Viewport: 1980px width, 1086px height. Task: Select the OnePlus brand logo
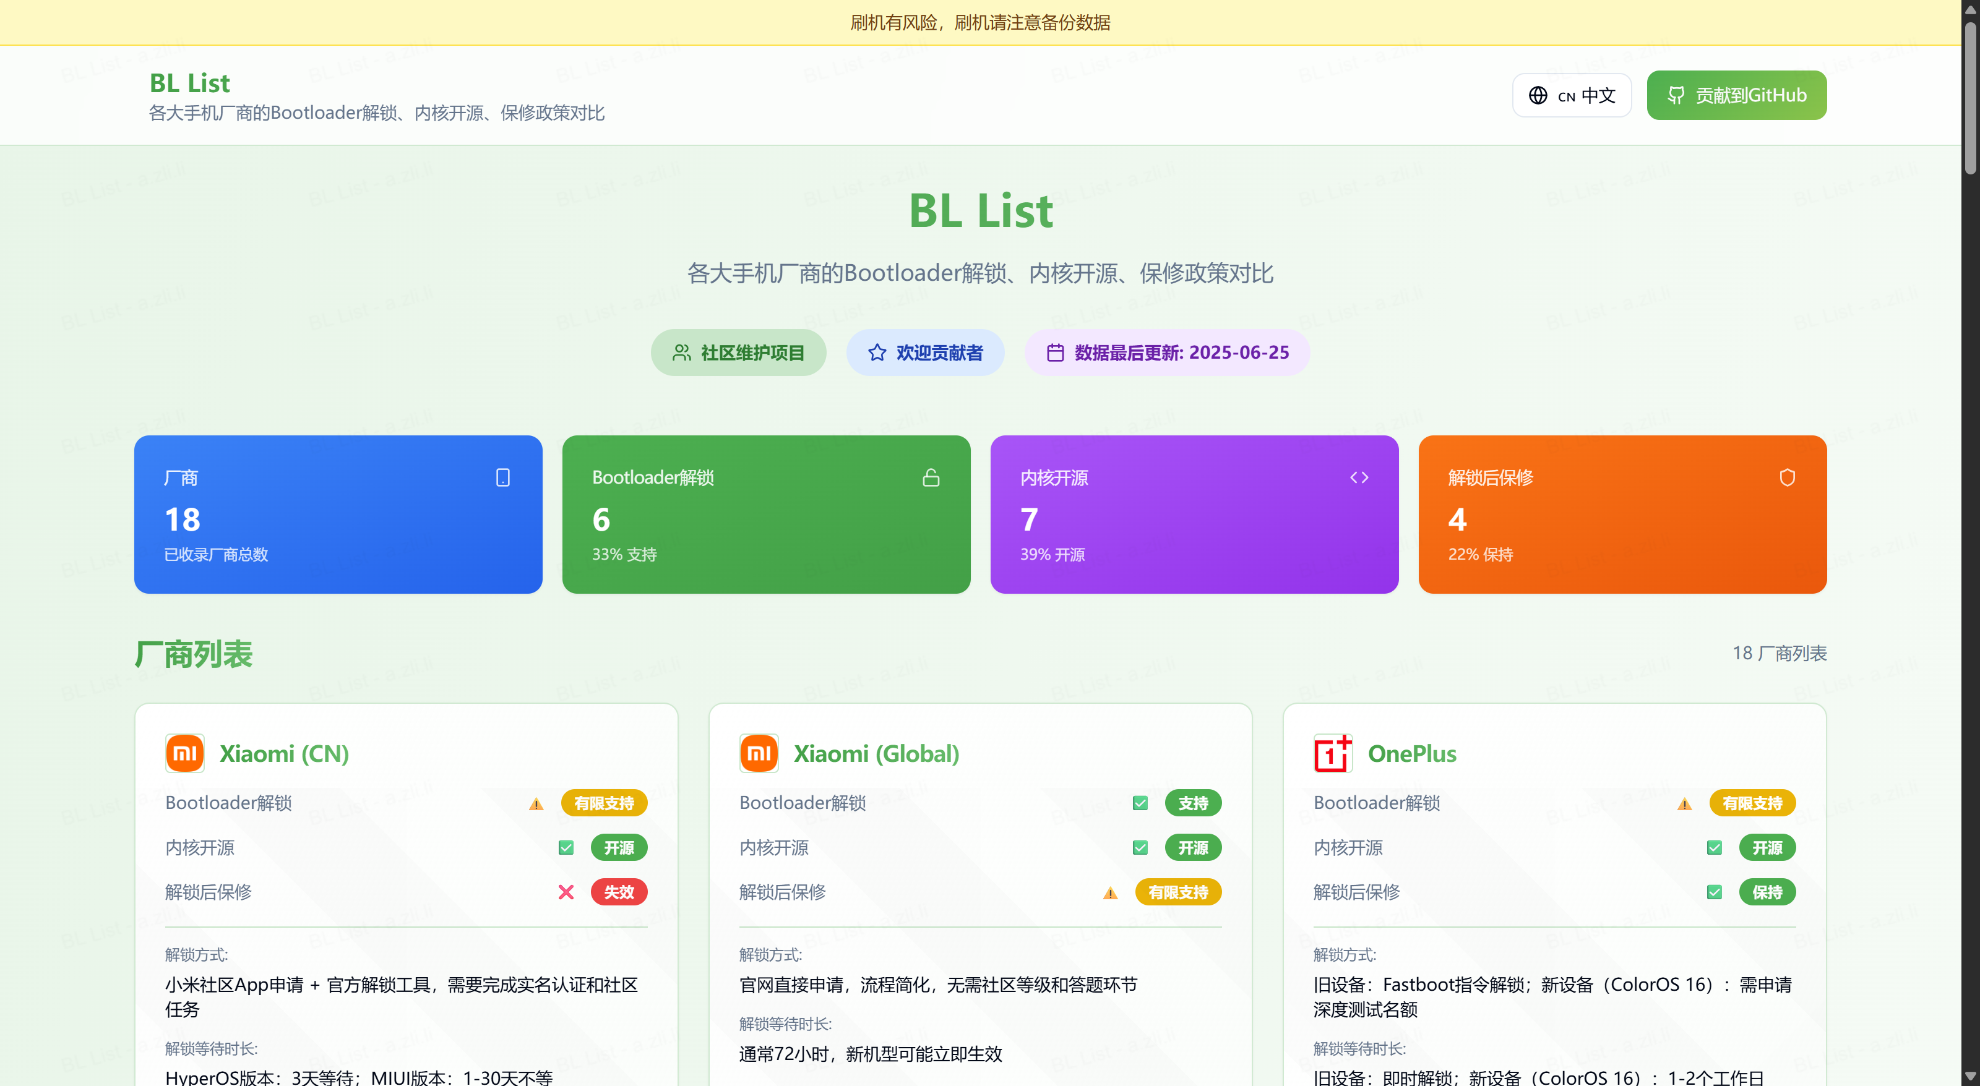(x=1332, y=753)
